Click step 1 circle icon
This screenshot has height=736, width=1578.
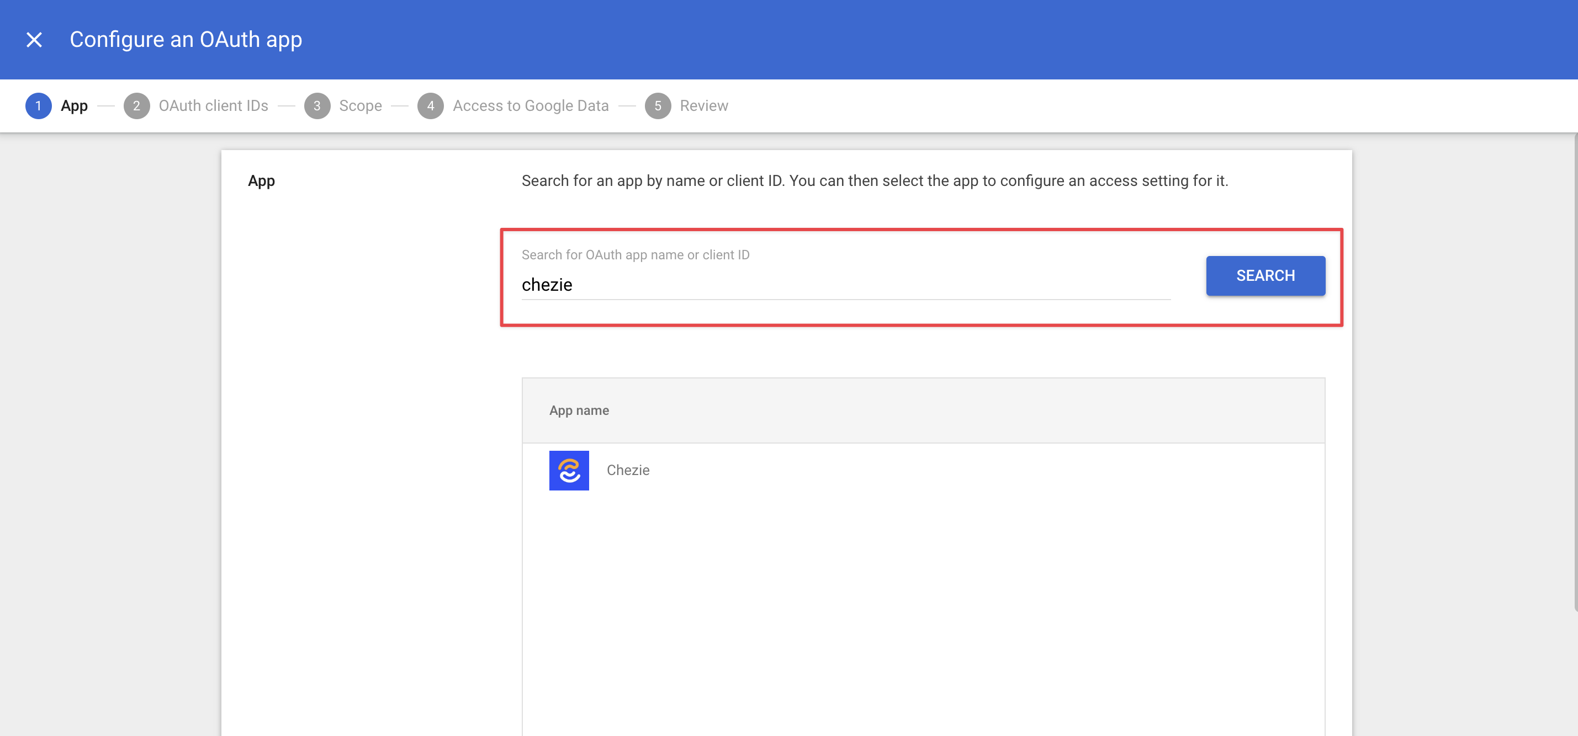[x=38, y=106]
